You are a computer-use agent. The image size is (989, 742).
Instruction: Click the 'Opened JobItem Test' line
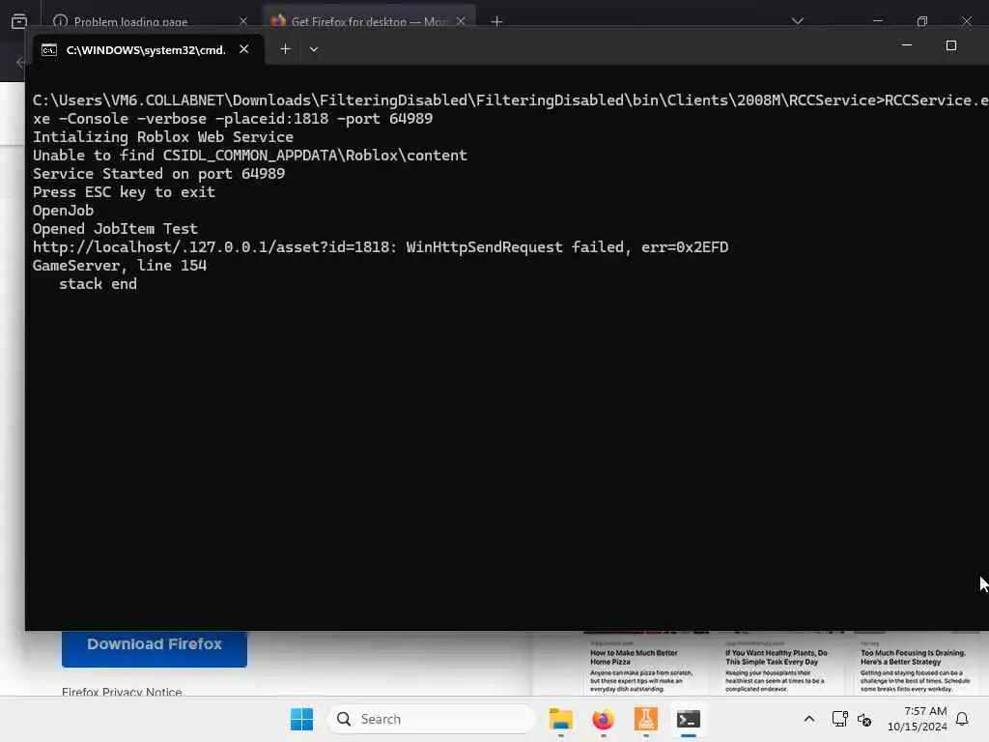coord(116,228)
